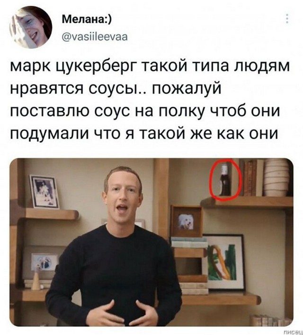
Task: Open the Мелана:) display name link
Action: [87, 20]
